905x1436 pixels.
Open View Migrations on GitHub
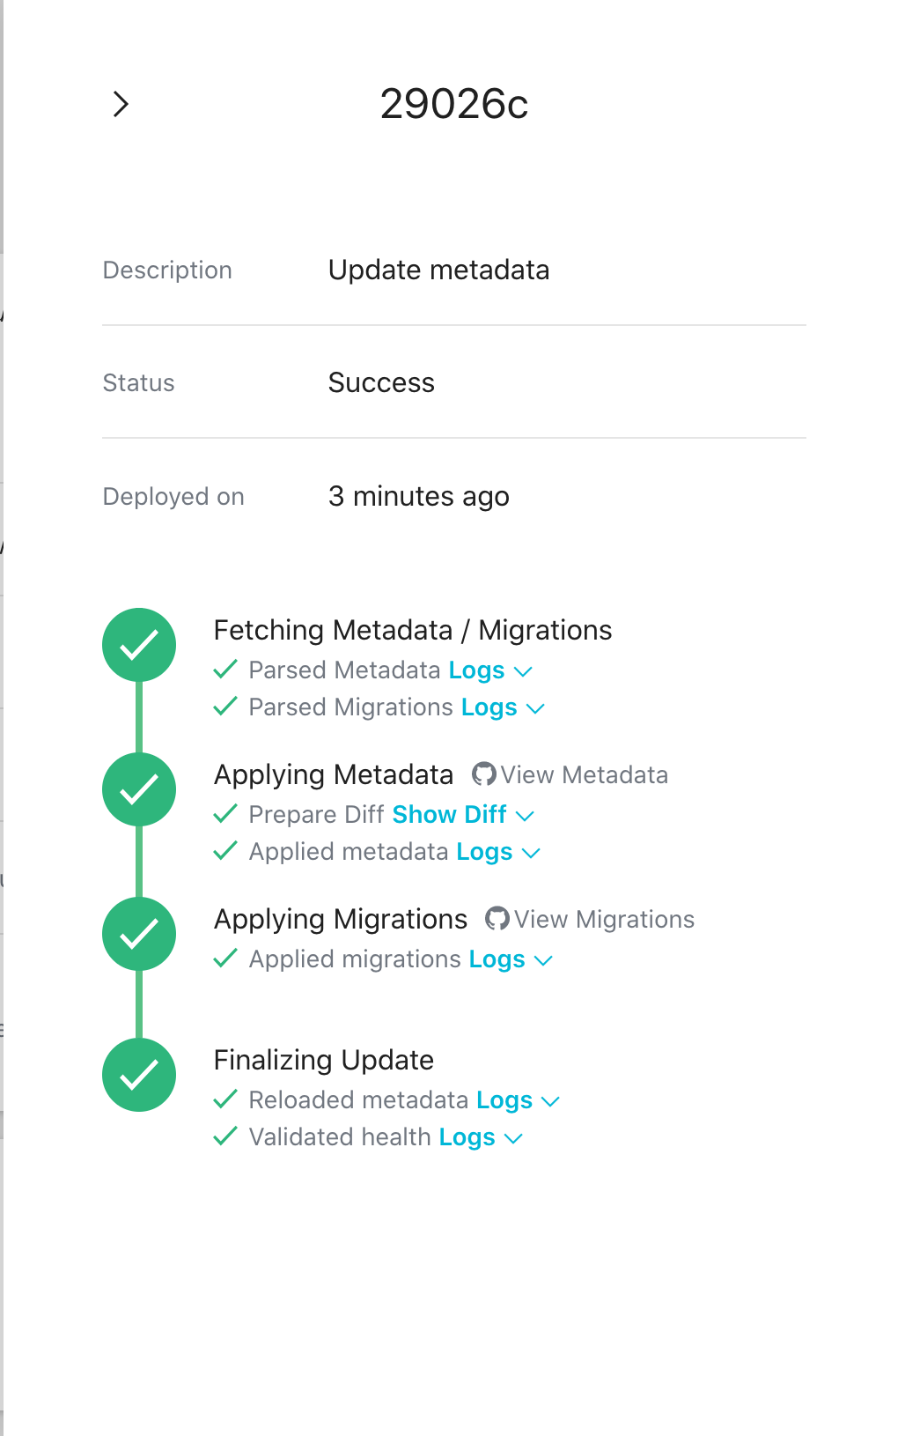click(604, 919)
